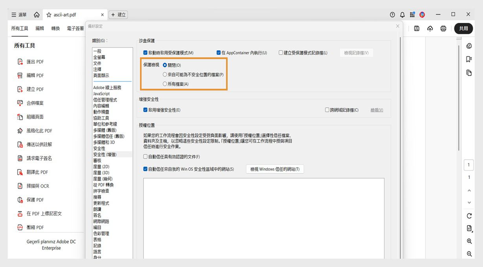The width and height of the screenshot is (483, 267).
Task: Click the print document icon
Action: click(x=443, y=28)
